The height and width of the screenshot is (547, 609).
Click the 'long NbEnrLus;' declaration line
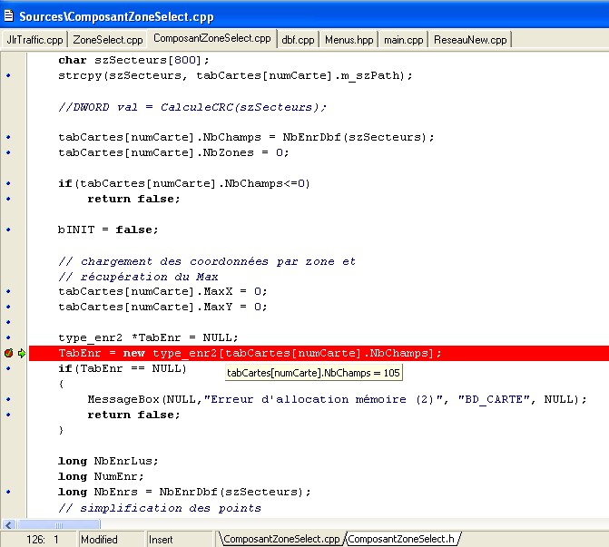point(108,461)
